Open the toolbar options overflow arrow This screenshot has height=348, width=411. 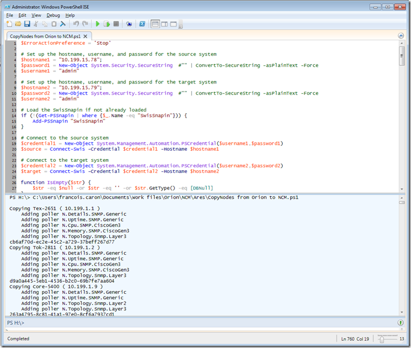click(x=181, y=25)
